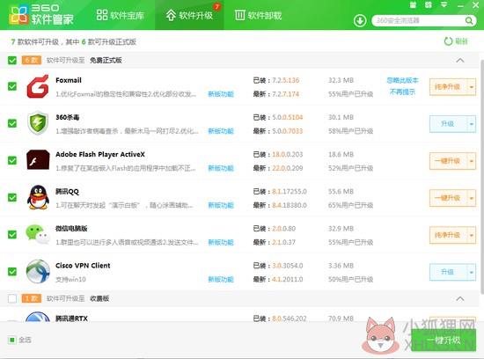484x359 pixels.
Task: Open the download manager arrow icon
Action: (360, 21)
